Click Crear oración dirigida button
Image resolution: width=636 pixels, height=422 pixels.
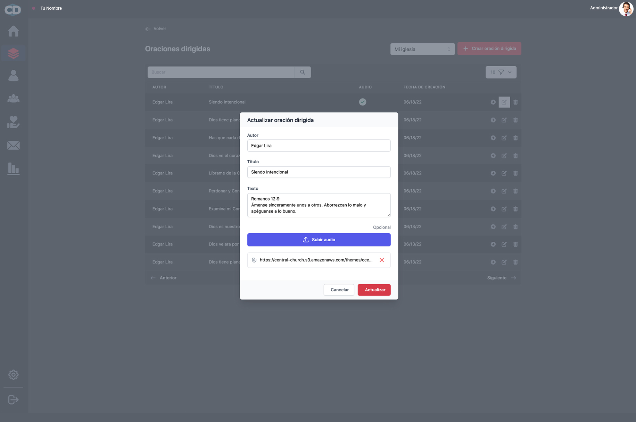point(489,49)
